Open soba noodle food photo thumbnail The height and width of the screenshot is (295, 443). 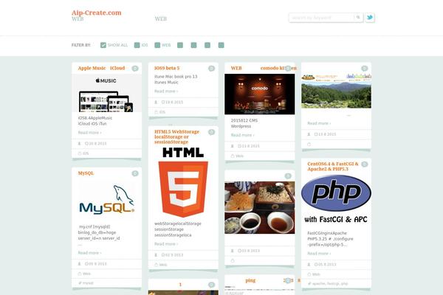click(260, 207)
